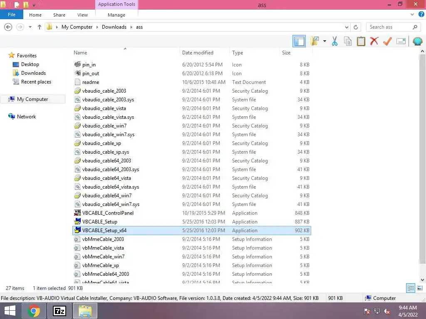Toggle the navigation pane layout button
Image resolution: width=426 pixels, height=319 pixels.
coord(299,41)
